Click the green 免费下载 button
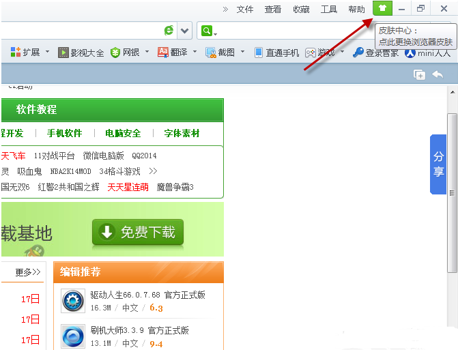 138,232
